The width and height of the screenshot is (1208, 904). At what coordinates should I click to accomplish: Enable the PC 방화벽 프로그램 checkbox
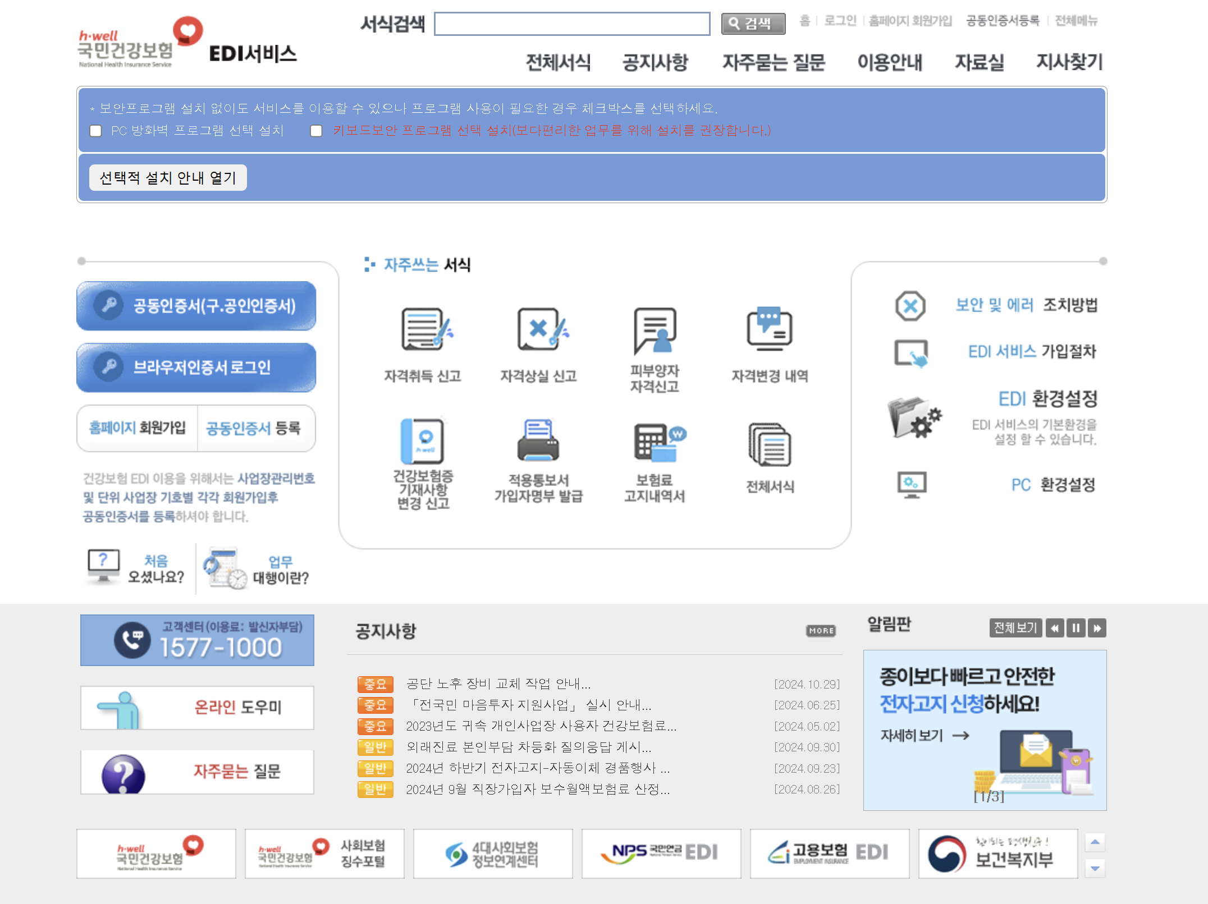point(96,131)
